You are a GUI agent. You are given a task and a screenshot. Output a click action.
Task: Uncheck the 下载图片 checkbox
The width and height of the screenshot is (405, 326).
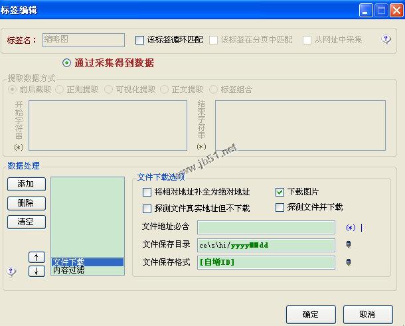click(280, 192)
